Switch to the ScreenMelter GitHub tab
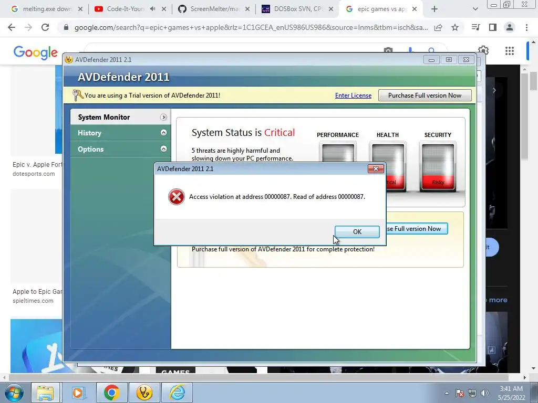The height and width of the screenshot is (403, 538). tap(213, 9)
